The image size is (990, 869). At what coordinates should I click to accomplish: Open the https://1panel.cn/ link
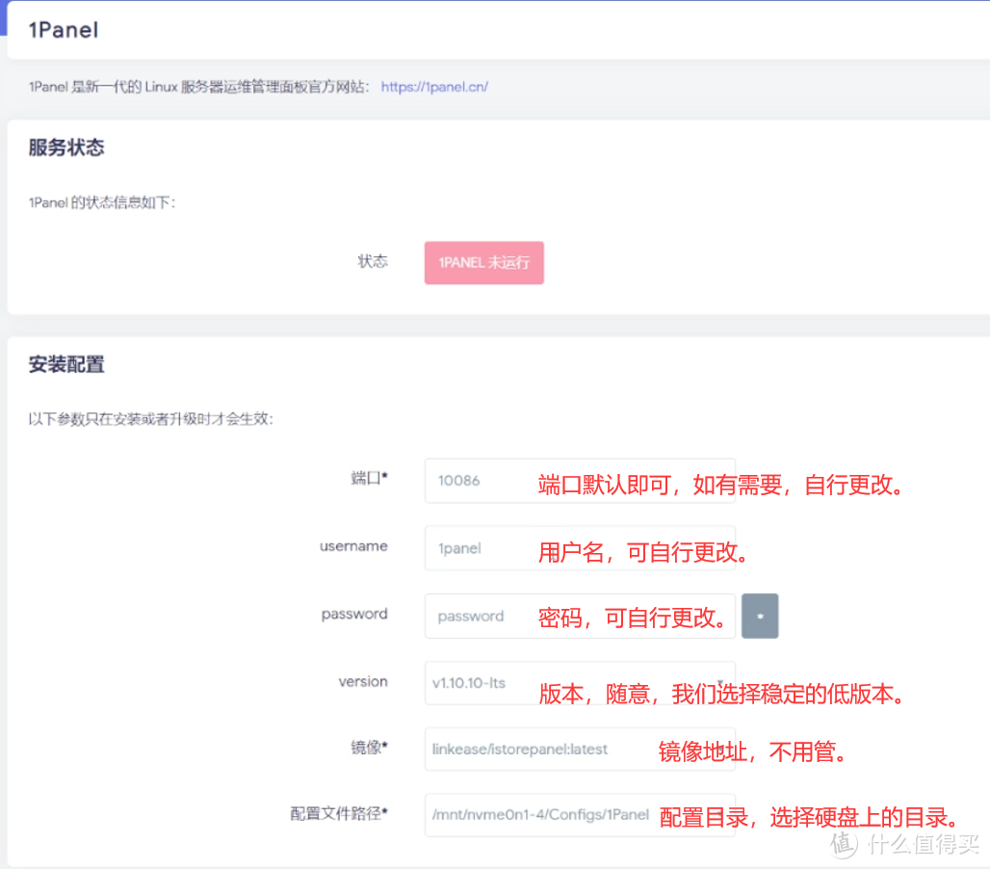coord(434,87)
